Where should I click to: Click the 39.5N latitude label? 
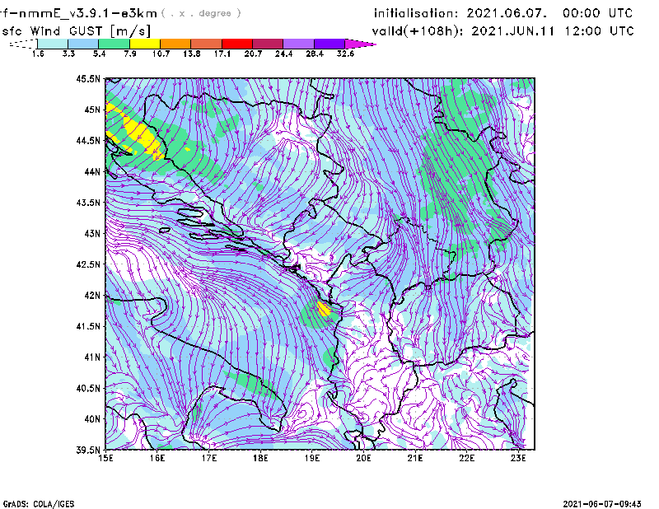(x=88, y=450)
